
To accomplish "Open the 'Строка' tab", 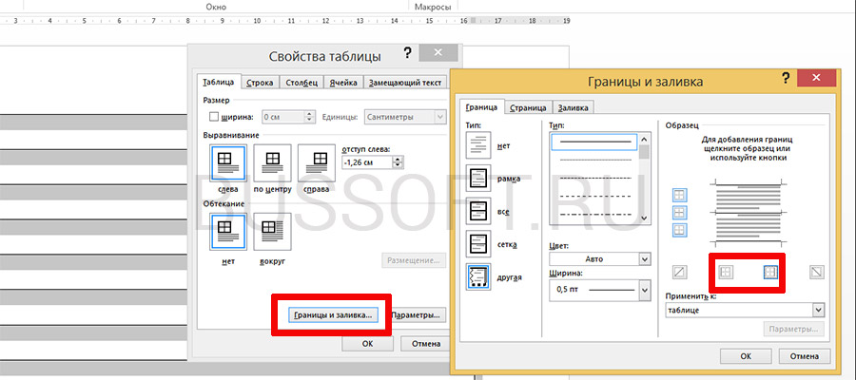I will coord(261,83).
